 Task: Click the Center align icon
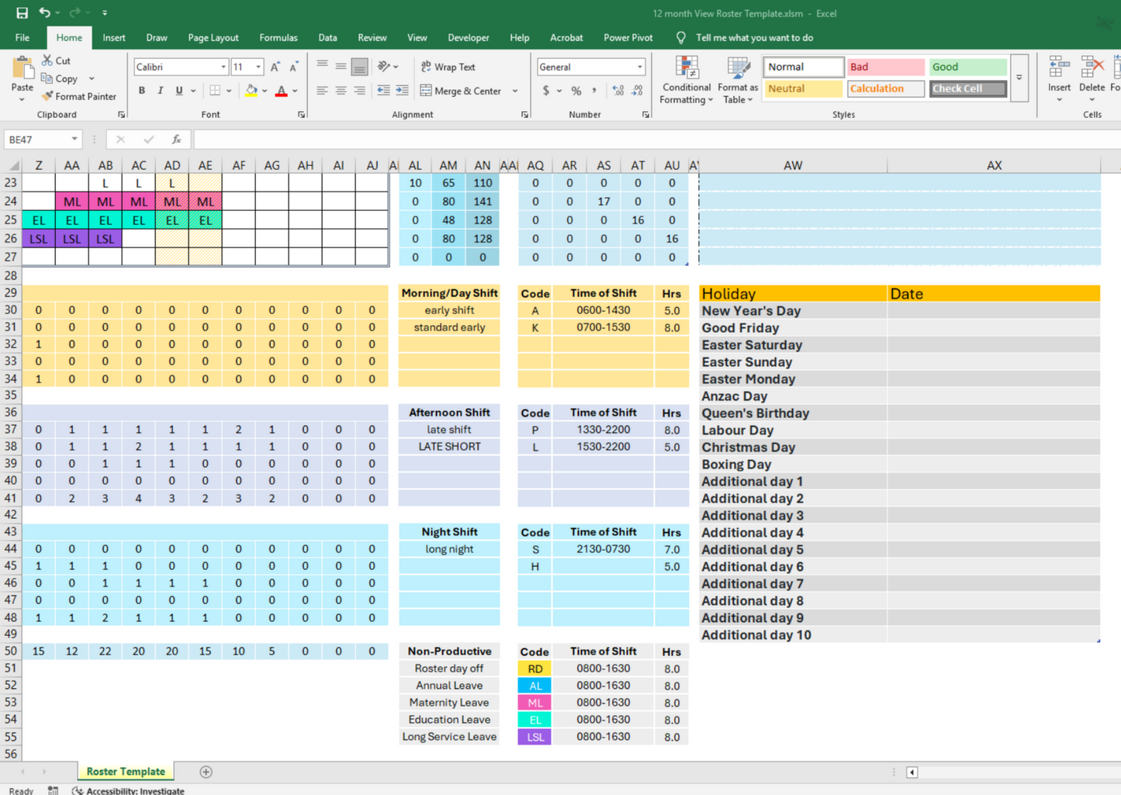coord(341,91)
